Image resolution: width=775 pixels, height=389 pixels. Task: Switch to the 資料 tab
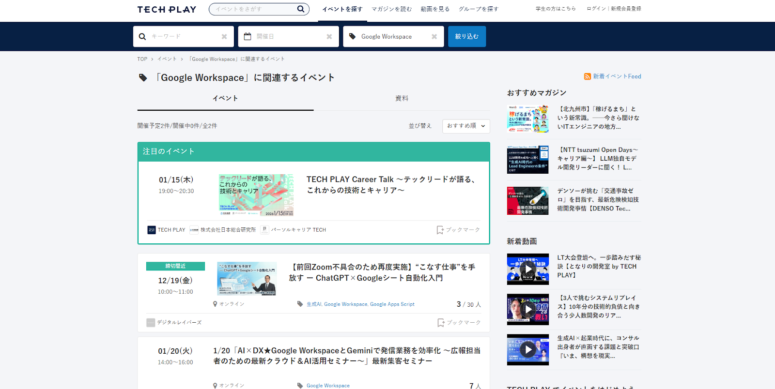402,98
